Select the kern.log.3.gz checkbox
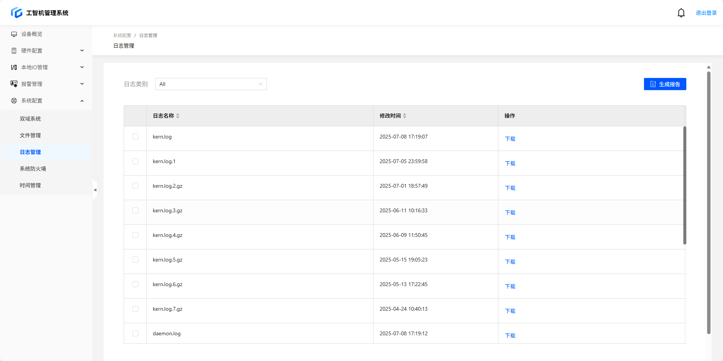Screen dimensions: 723x361 tap(135, 210)
